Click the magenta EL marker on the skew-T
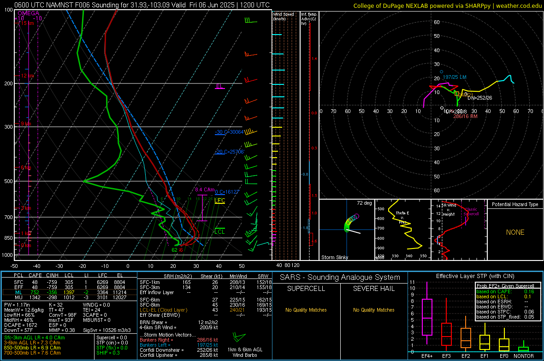This screenshot has width=544, height=361. pyautogui.click(x=219, y=86)
